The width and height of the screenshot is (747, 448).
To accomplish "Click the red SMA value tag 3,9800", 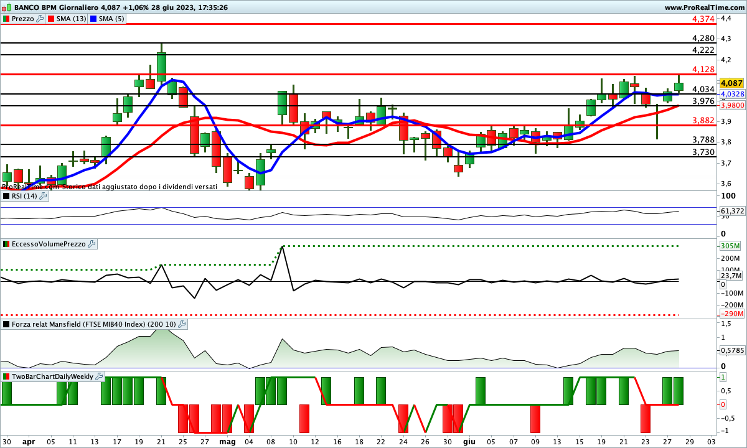I will click(733, 105).
